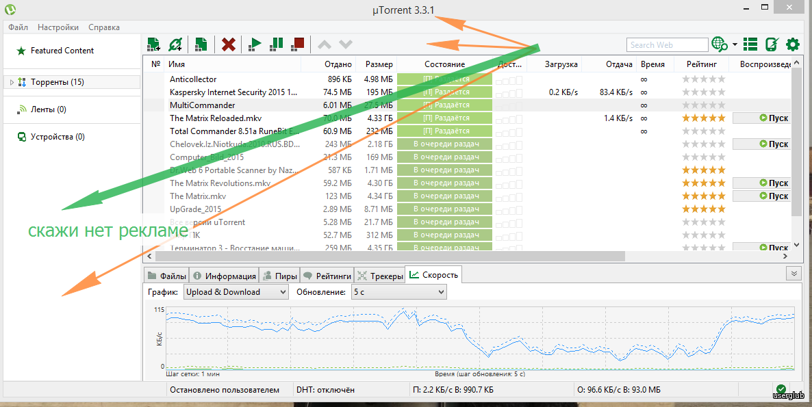The image size is (812, 407).
Task: Open the График Upload & Download dropdown
Action: (236, 291)
